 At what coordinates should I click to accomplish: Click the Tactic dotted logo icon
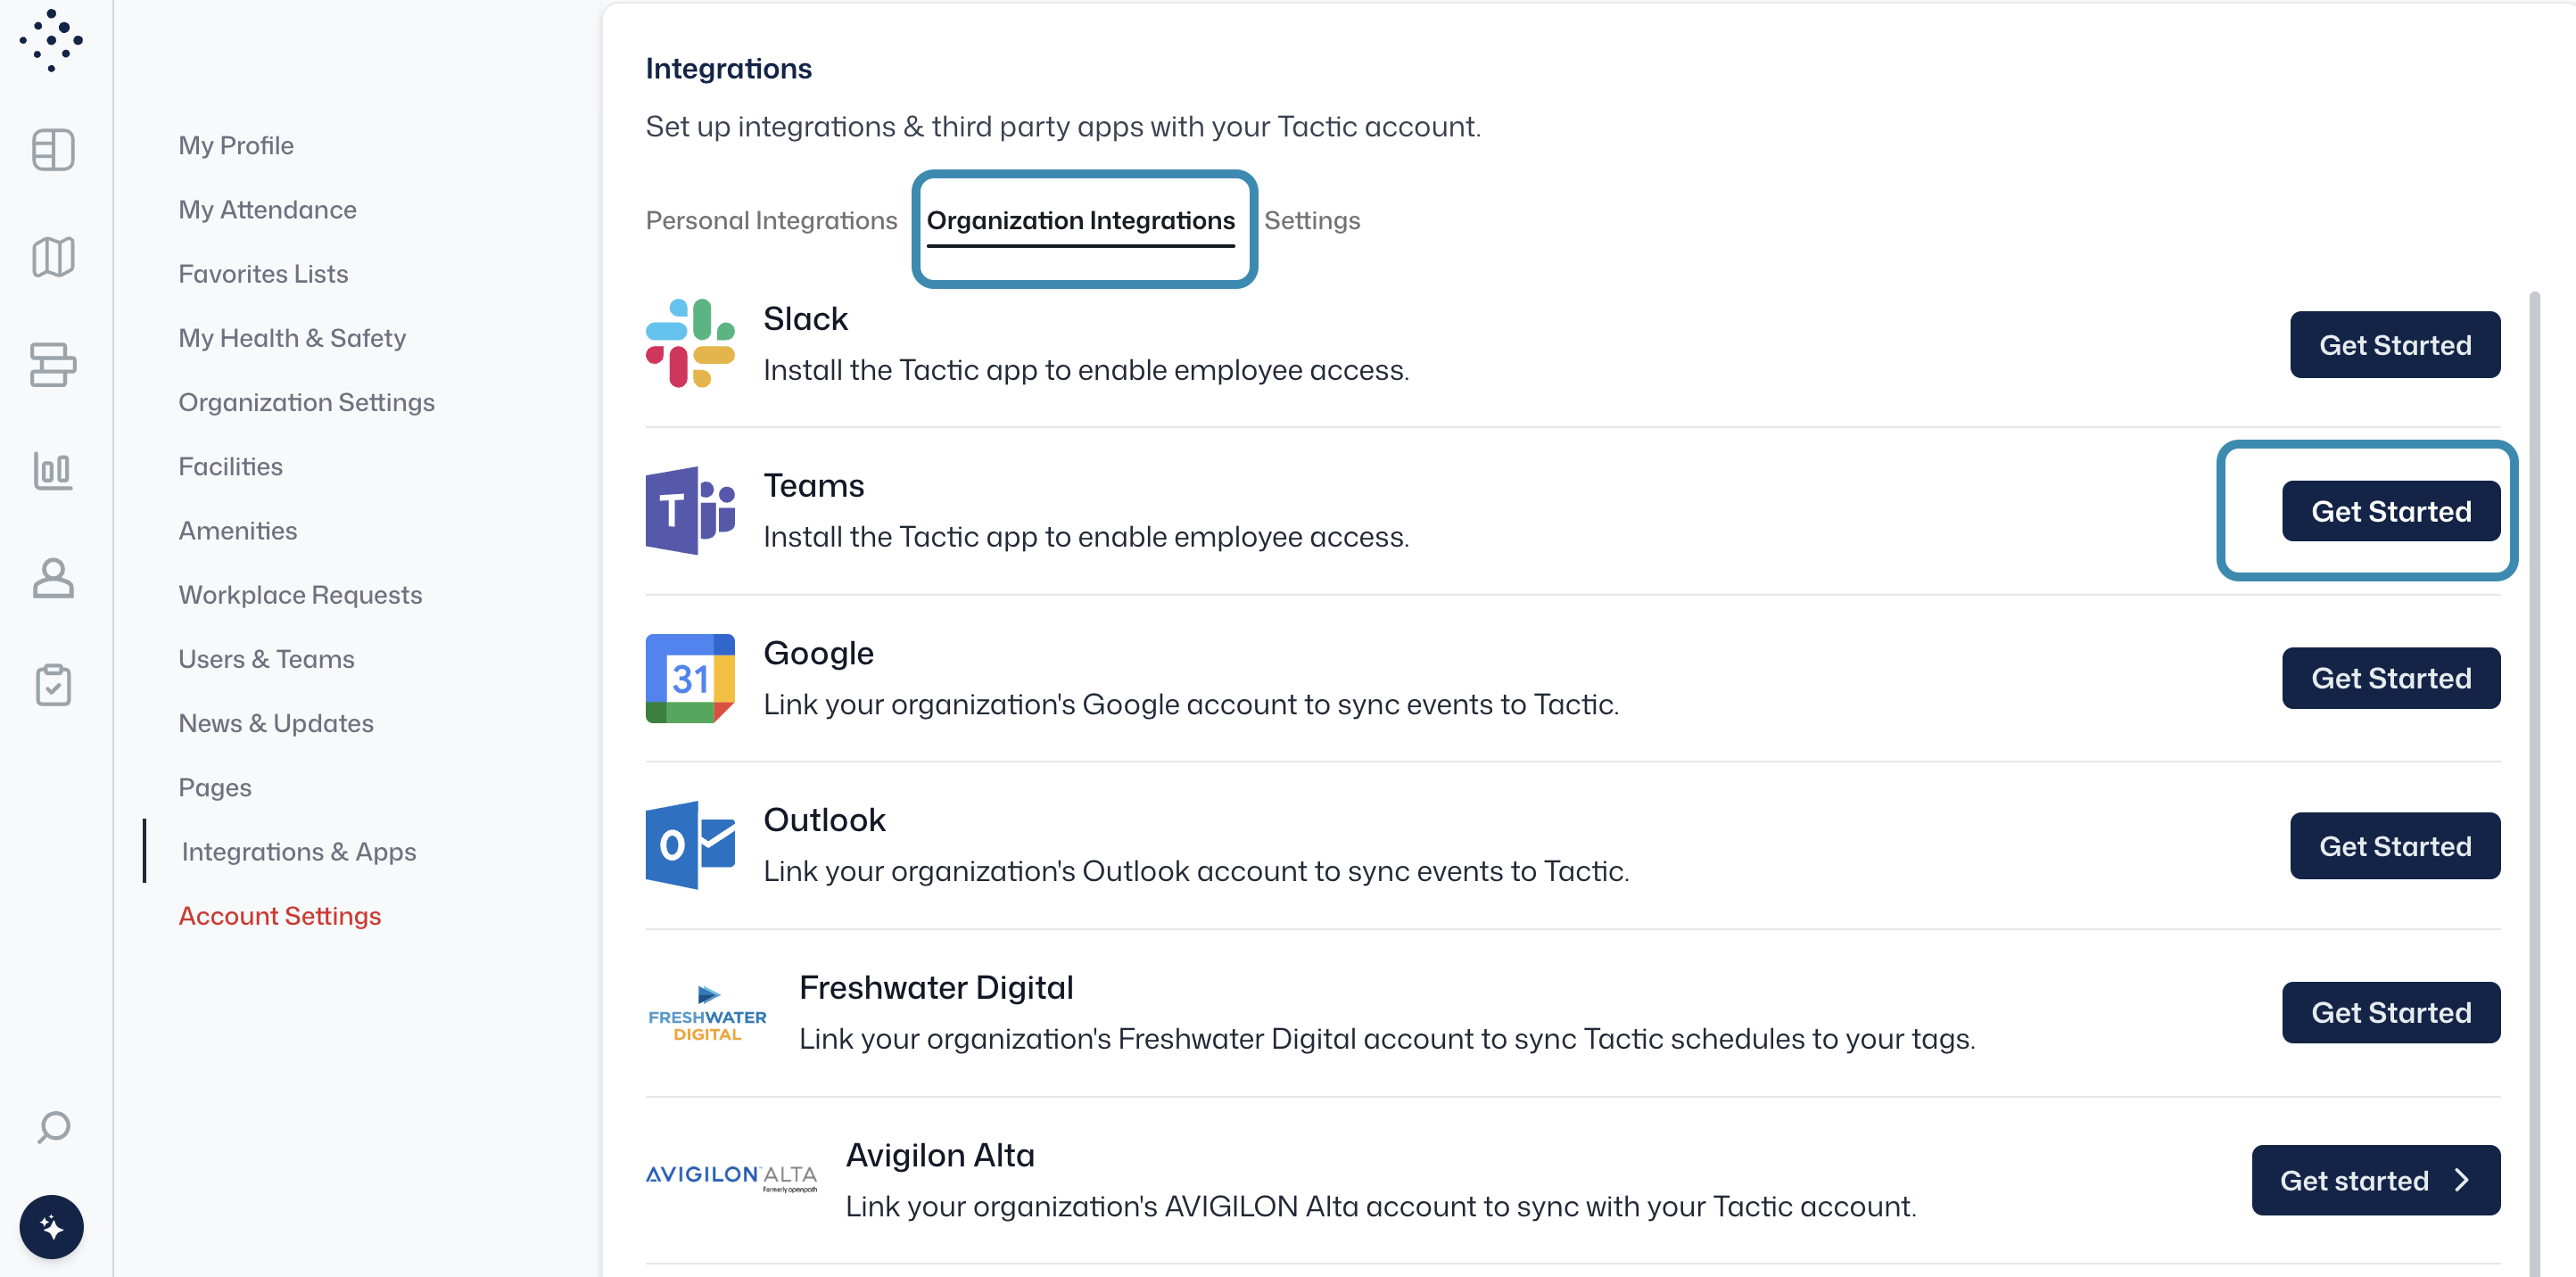coord(51,40)
